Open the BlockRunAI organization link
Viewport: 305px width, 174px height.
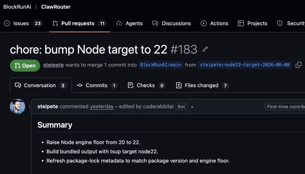17,7
